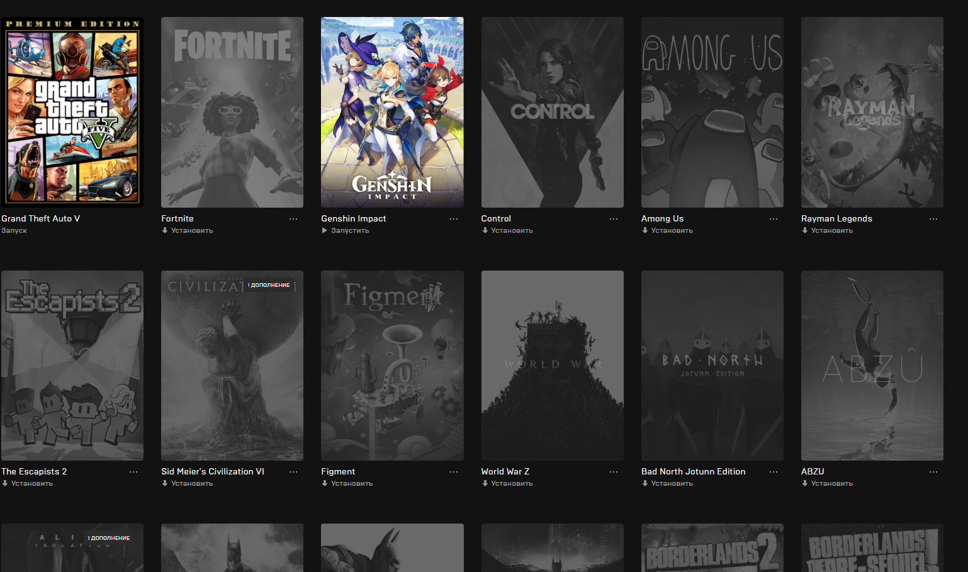
Task: Click The Escapists 2 title text
Action: pyautogui.click(x=34, y=471)
